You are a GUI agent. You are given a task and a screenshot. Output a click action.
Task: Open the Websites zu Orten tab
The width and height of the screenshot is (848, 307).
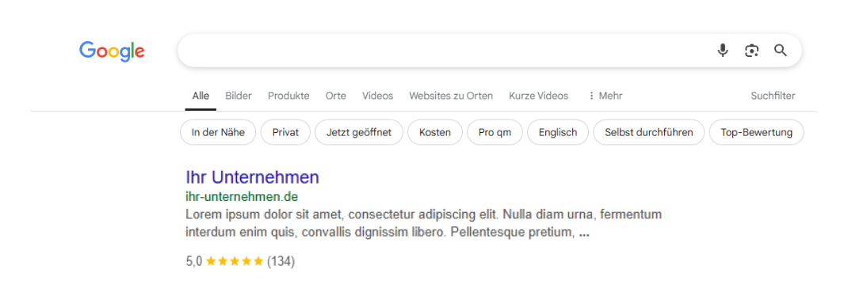pos(451,96)
